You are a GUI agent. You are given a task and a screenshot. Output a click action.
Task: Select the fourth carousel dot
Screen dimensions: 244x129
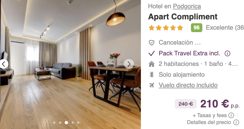point(73,123)
